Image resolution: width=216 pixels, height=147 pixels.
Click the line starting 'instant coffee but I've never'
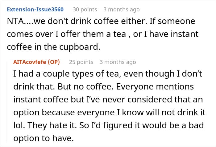tap(108, 100)
